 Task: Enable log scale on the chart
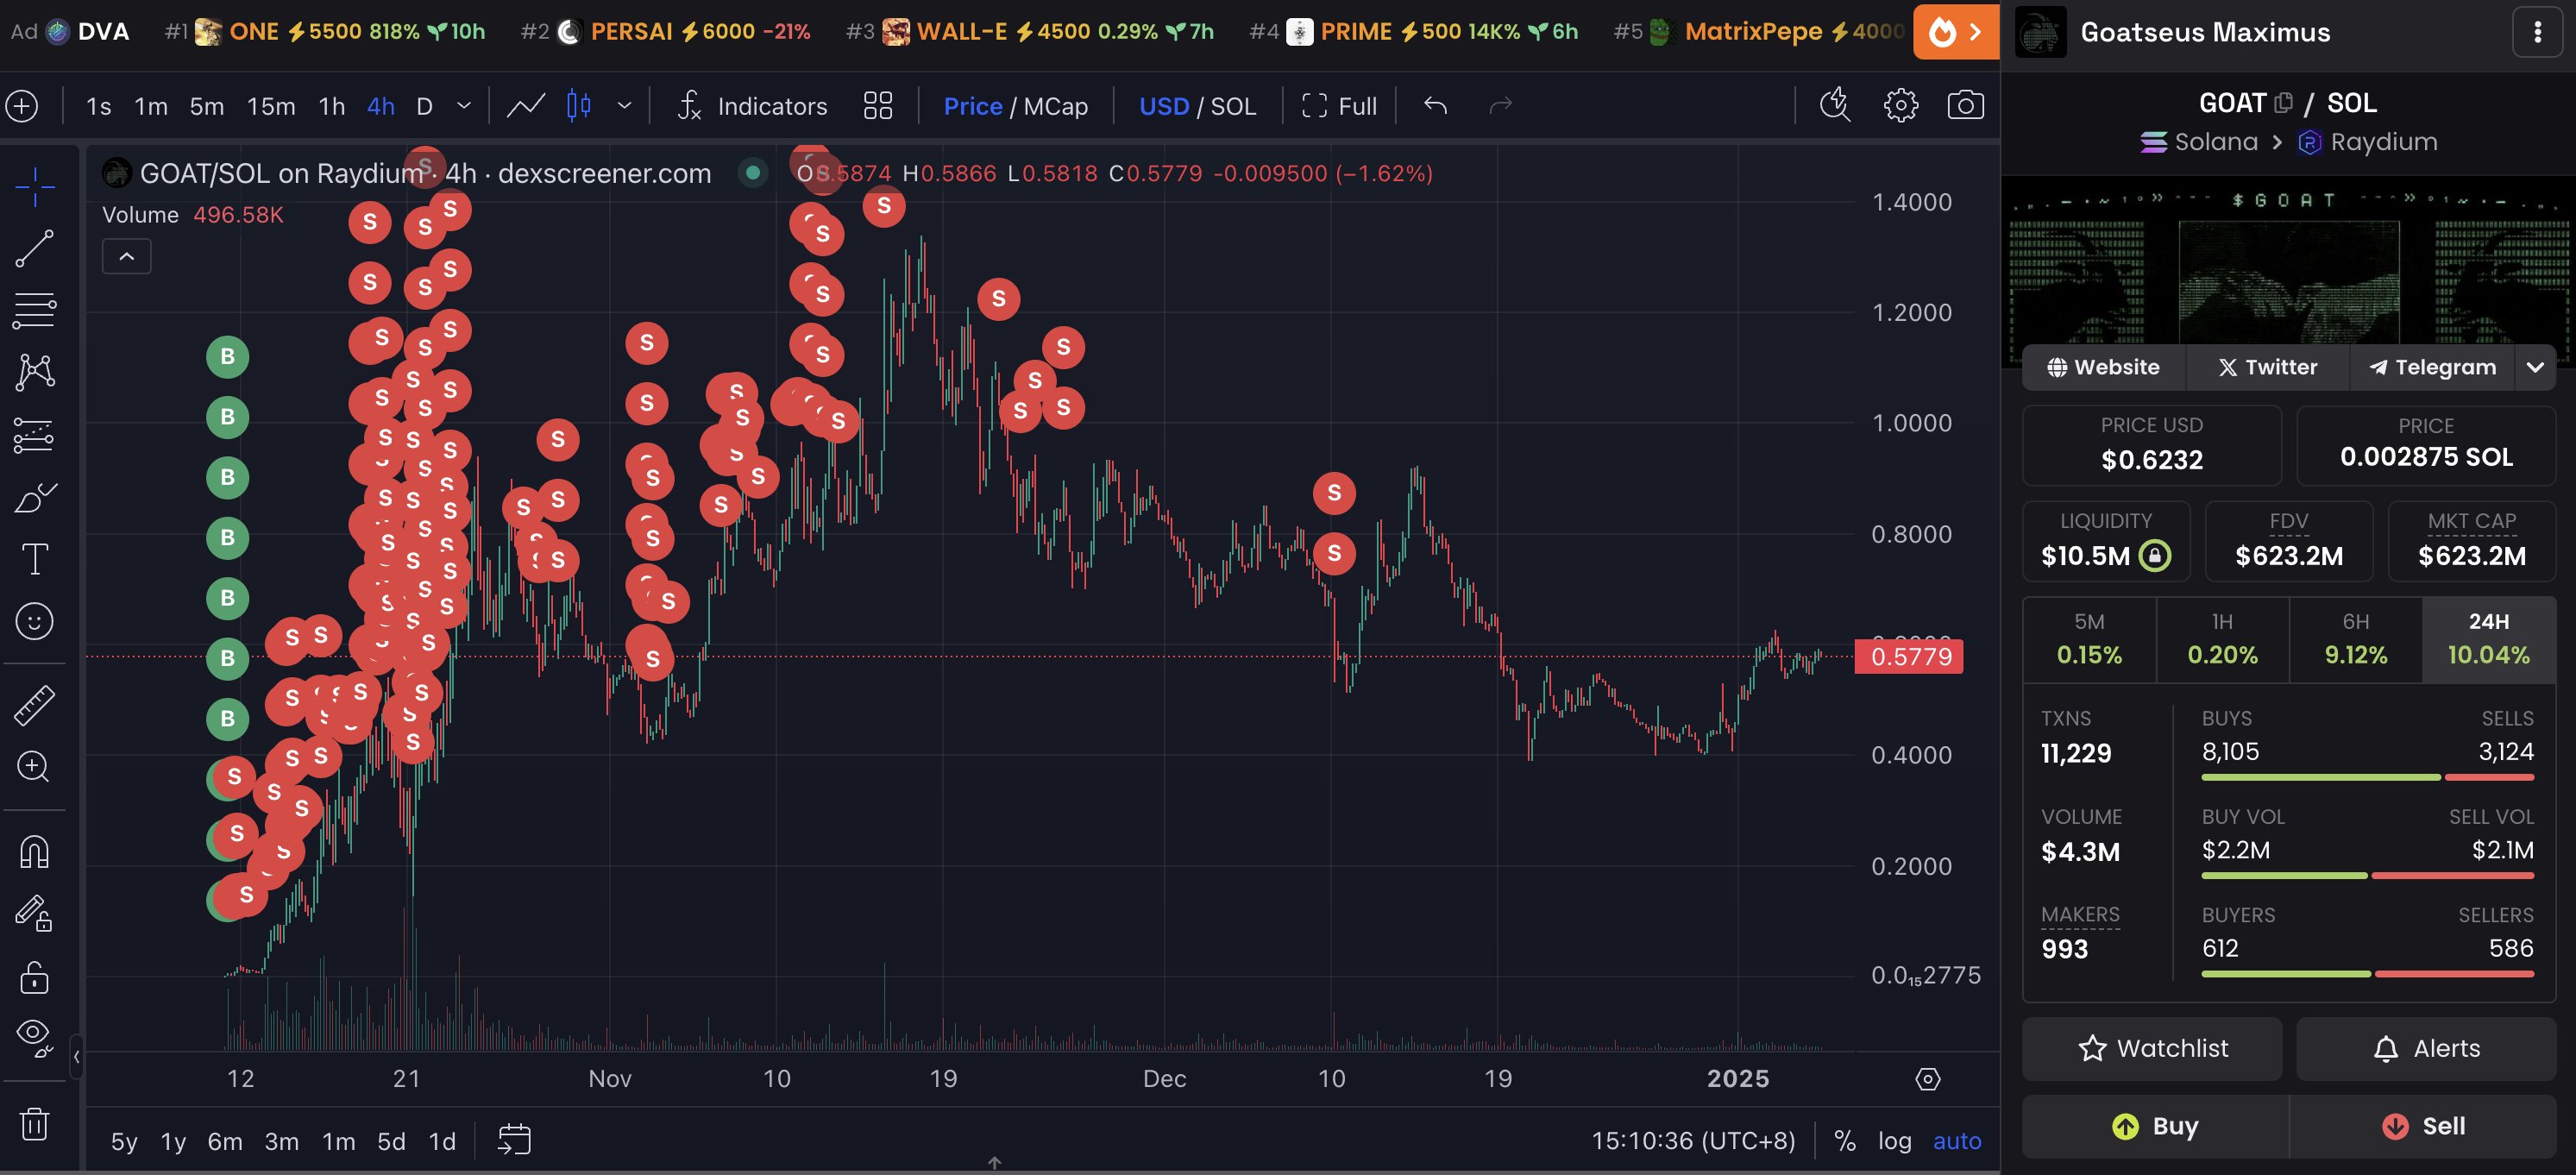click(x=1895, y=1140)
